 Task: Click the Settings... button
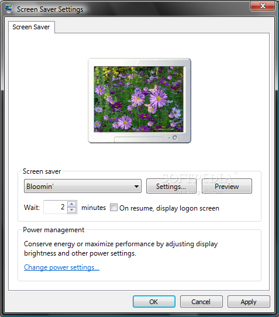click(171, 186)
